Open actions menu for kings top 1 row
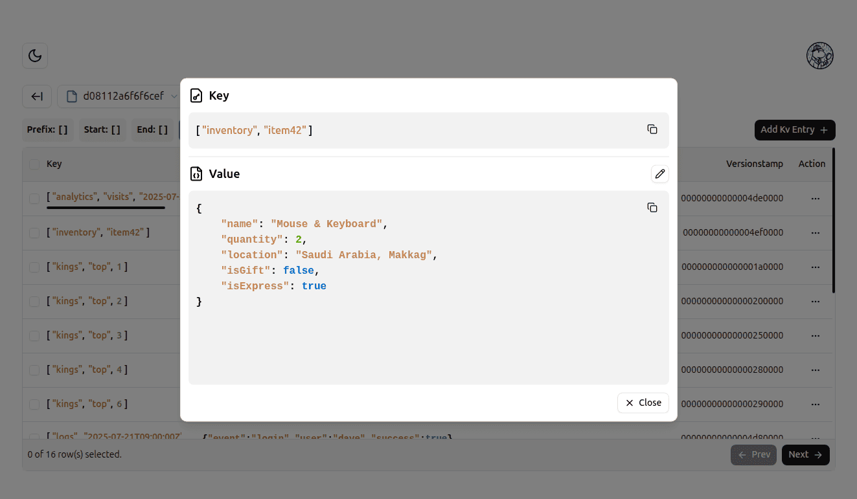 (816, 267)
